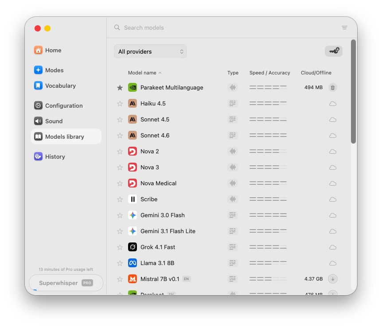The image size is (382, 328).
Task: Favorite Gemini 3.1 Flash Lite
Action: pyautogui.click(x=120, y=231)
